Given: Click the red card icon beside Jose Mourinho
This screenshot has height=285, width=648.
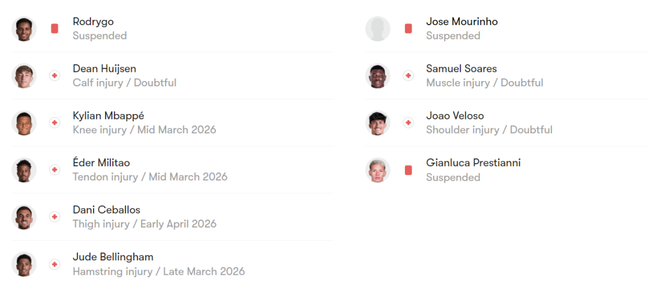Looking at the screenshot, I should tap(409, 29).
